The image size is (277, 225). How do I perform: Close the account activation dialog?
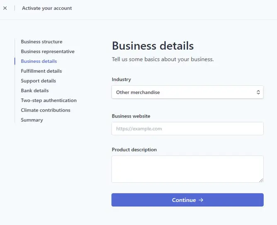click(5, 8)
